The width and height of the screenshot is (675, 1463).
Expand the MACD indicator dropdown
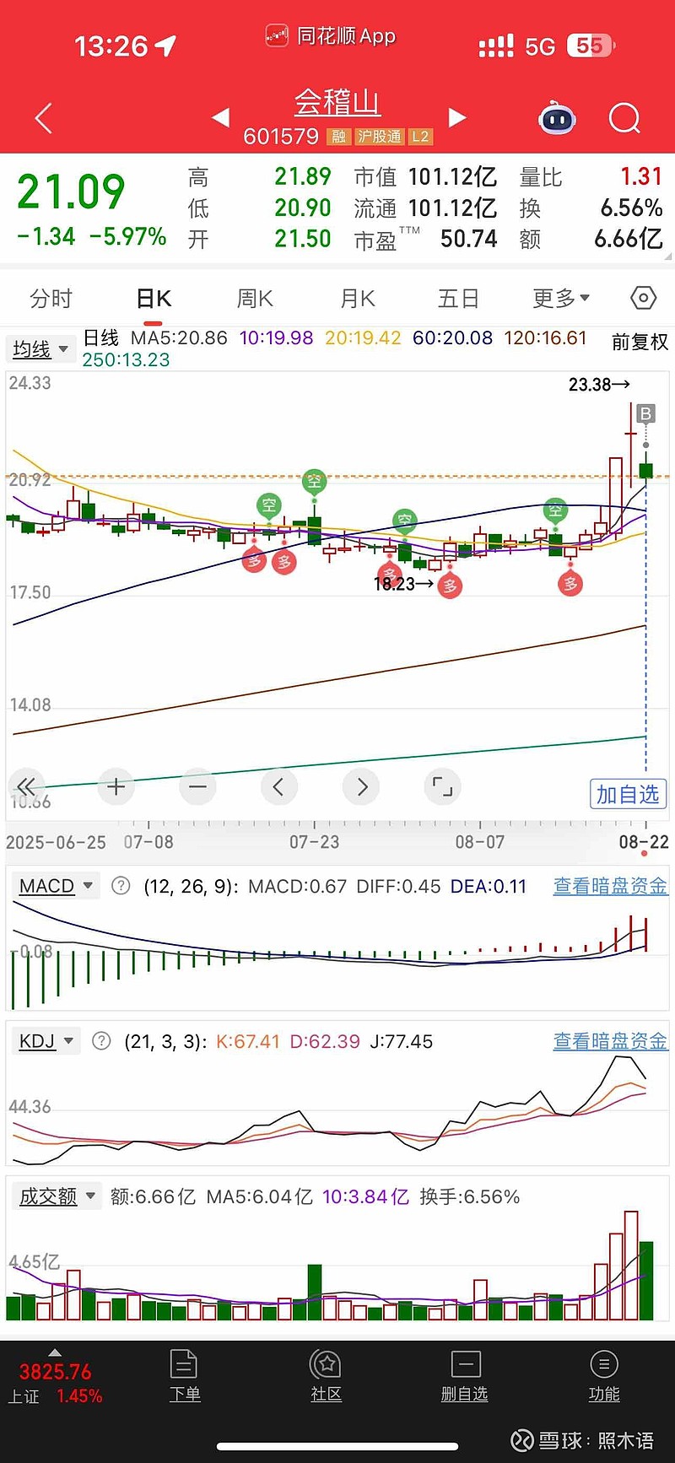[x=56, y=886]
